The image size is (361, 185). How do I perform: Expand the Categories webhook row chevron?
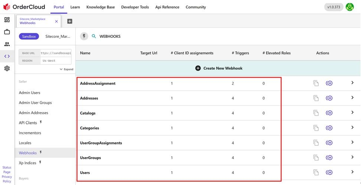coord(352,128)
